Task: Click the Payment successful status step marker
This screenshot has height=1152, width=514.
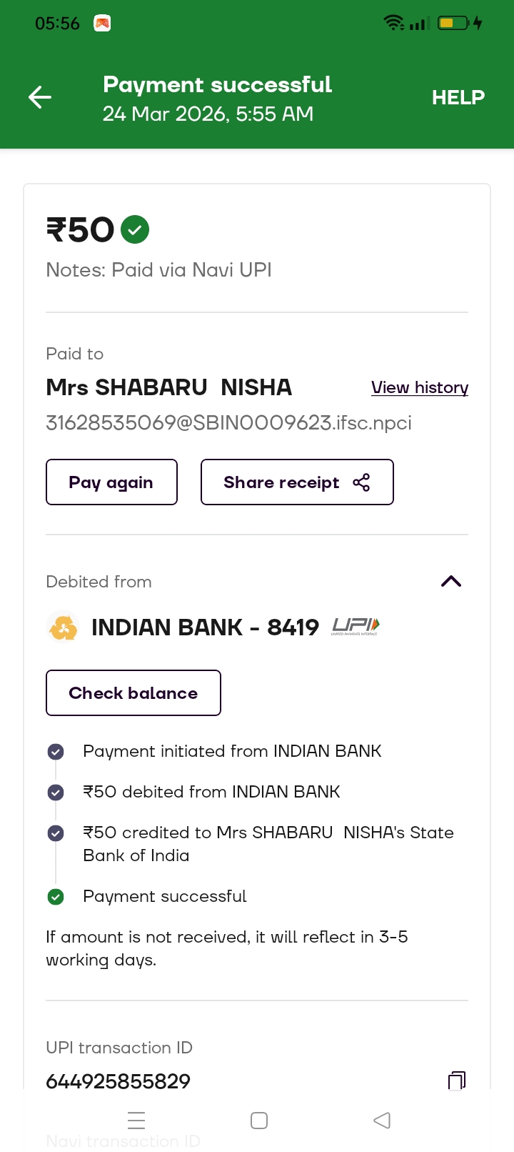Action: (56, 896)
